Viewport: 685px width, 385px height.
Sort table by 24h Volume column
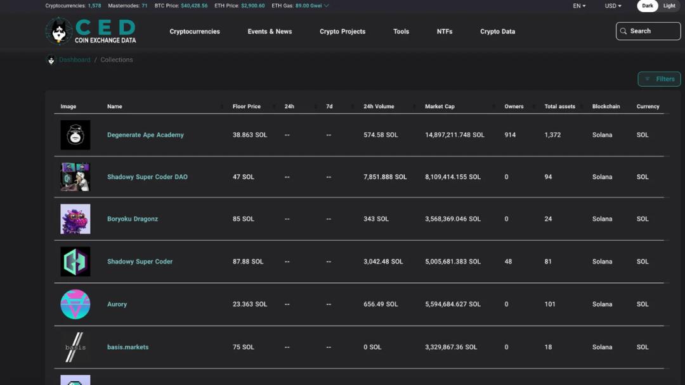pyautogui.click(x=379, y=106)
